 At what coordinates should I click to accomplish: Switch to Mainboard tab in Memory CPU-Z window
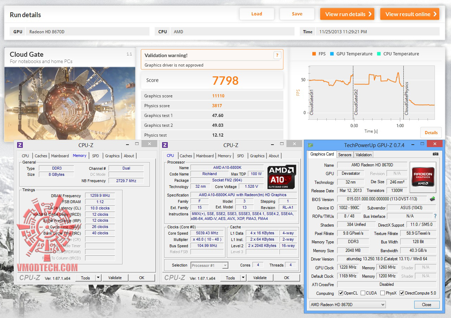[x=60, y=156]
